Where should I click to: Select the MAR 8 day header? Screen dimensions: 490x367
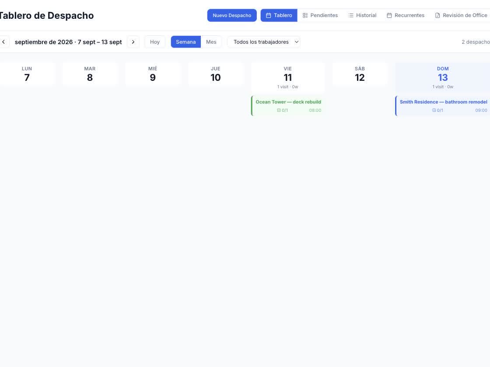coord(90,74)
